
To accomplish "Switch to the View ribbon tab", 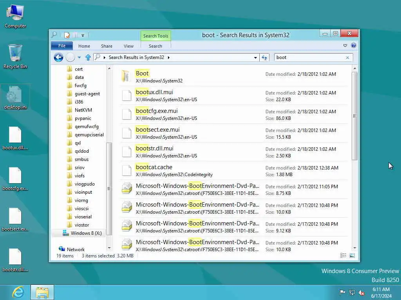I will tap(128, 46).
